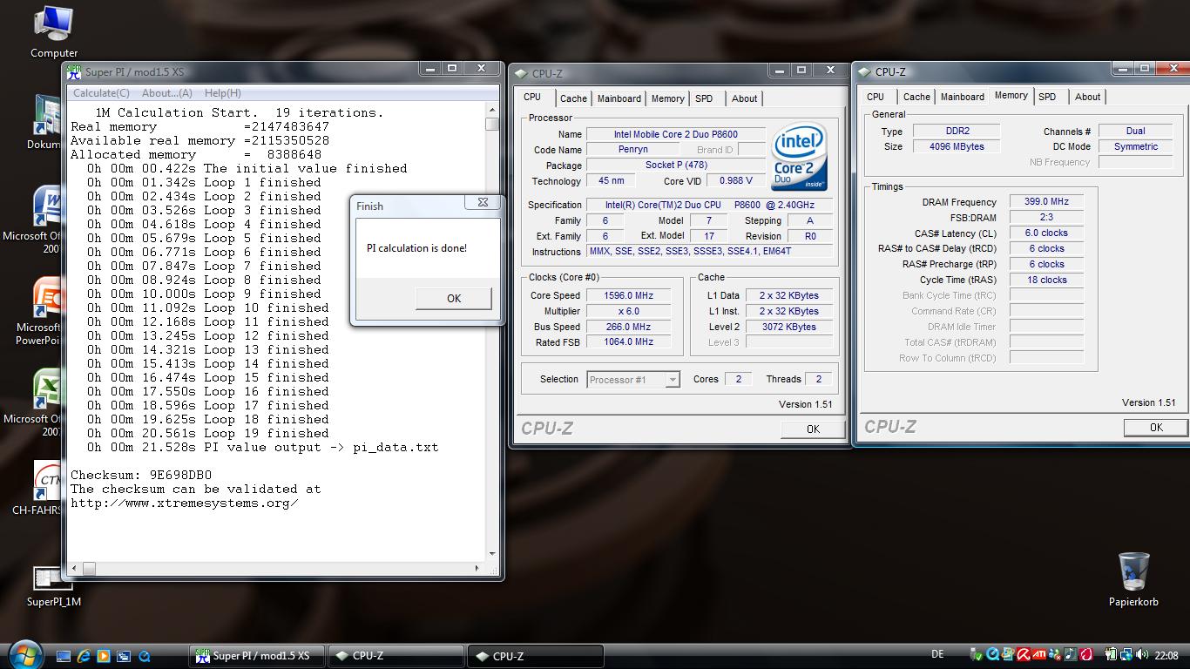Click the Super PI title bar icon

coord(75,71)
